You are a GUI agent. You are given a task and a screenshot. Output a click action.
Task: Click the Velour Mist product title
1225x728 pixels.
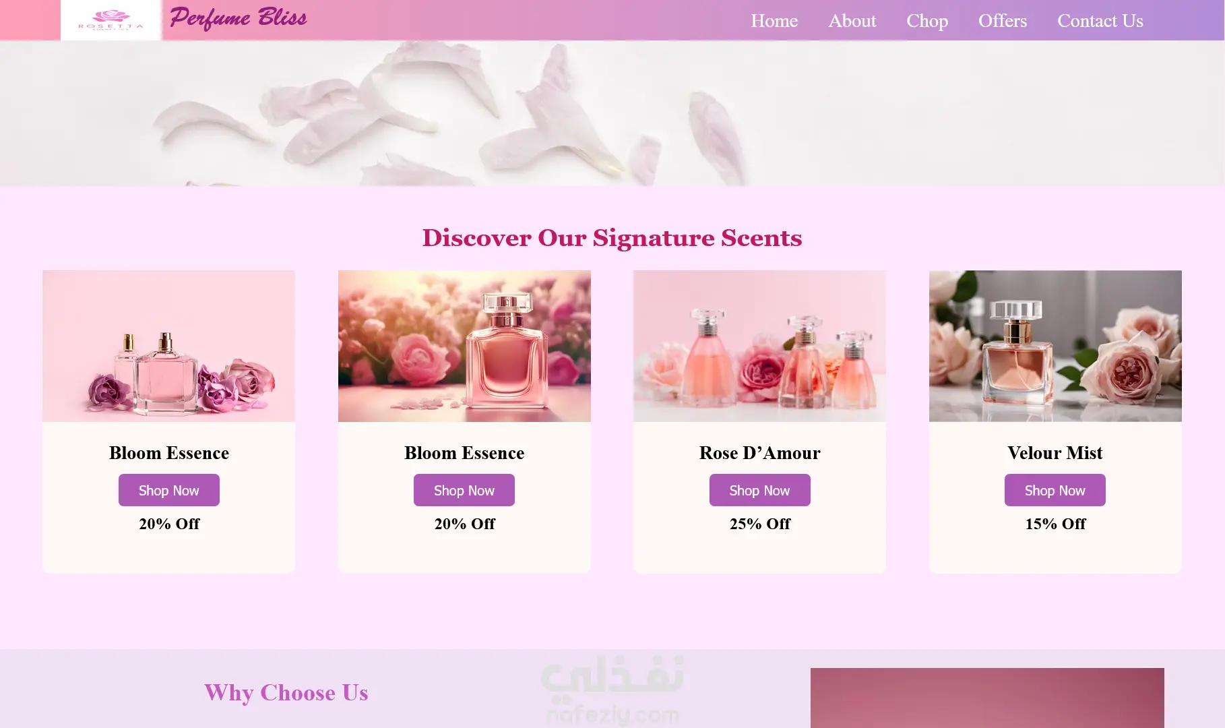pyautogui.click(x=1055, y=453)
